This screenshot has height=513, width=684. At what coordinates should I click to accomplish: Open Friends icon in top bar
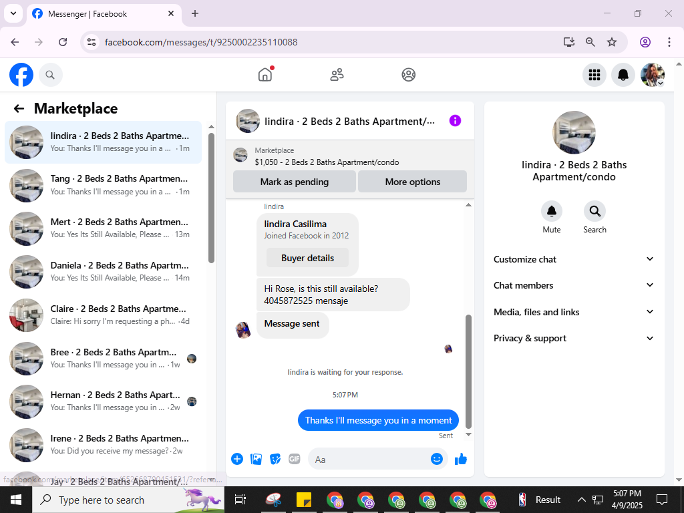337,75
